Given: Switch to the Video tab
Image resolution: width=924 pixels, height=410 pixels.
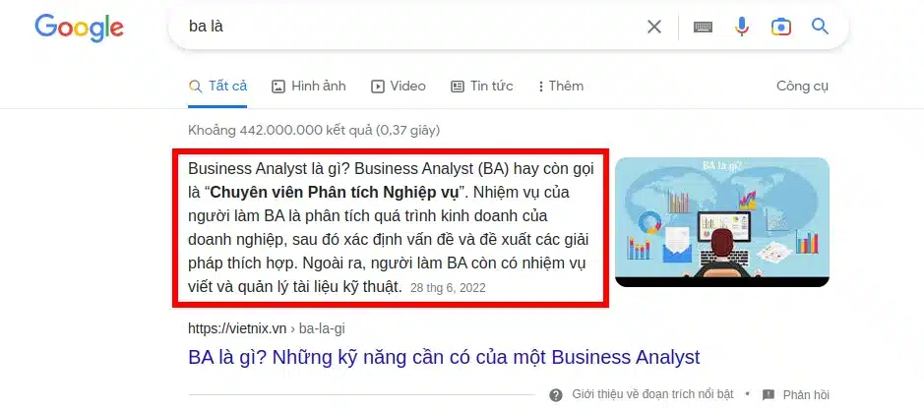Looking at the screenshot, I should pos(398,86).
